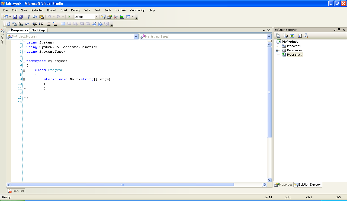Open the Error List tab
This screenshot has height=201, width=347.
(16, 191)
